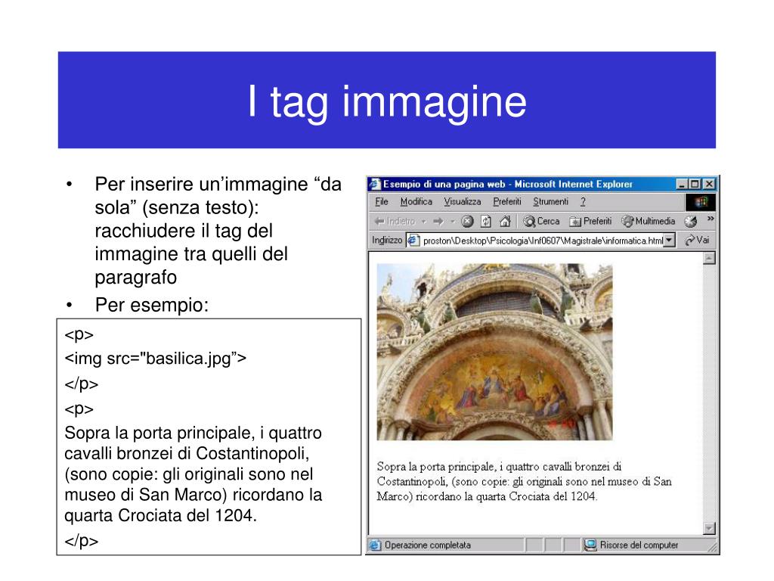Click the scrollbar up arrow

click(x=709, y=259)
